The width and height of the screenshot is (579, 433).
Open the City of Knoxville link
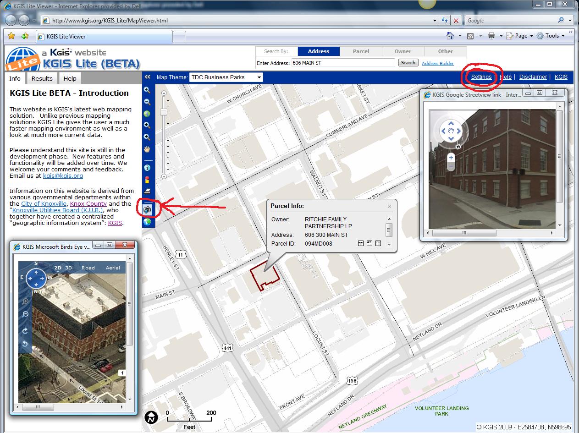44,203
